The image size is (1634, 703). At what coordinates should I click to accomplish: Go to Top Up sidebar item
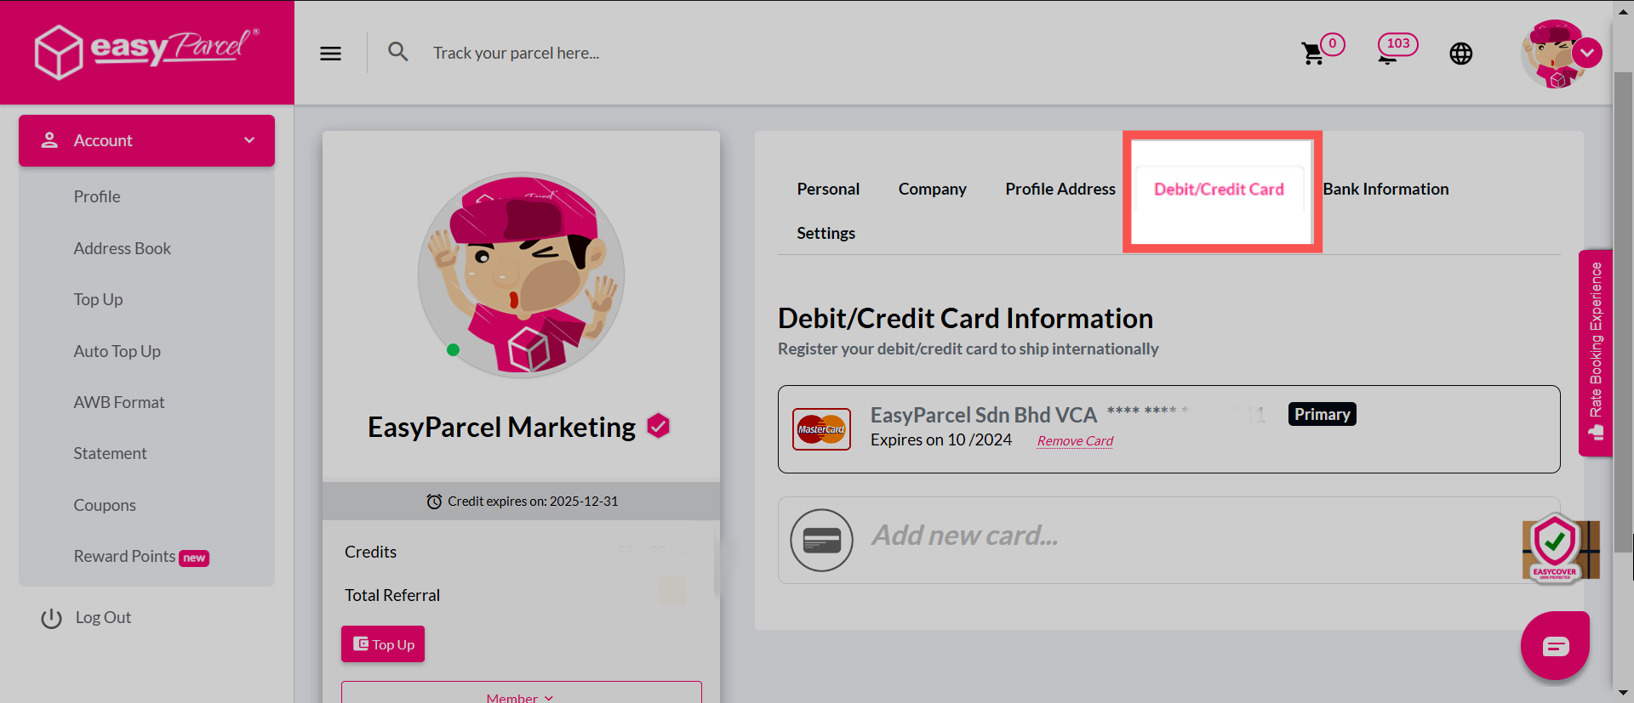pos(98,299)
